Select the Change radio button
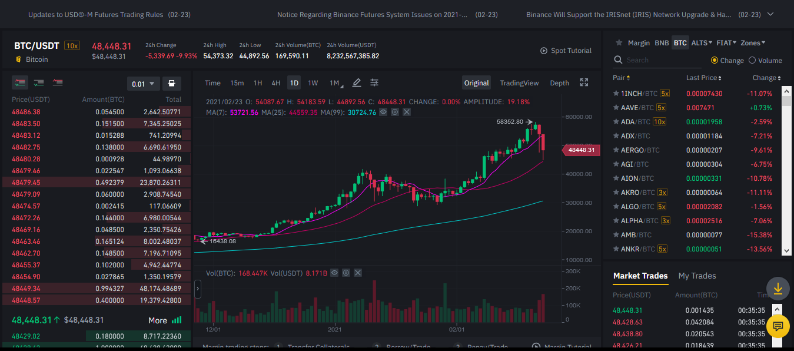Image resolution: width=794 pixels, height=351 pixels. pos(715,60)
